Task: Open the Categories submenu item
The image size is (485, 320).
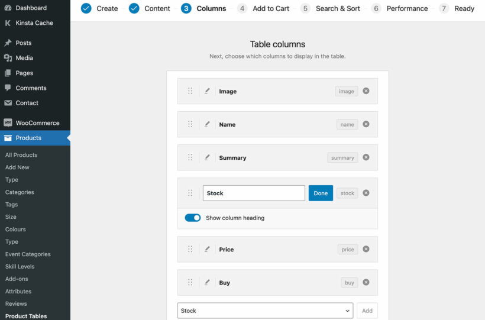Action: [x=20, y=192]
